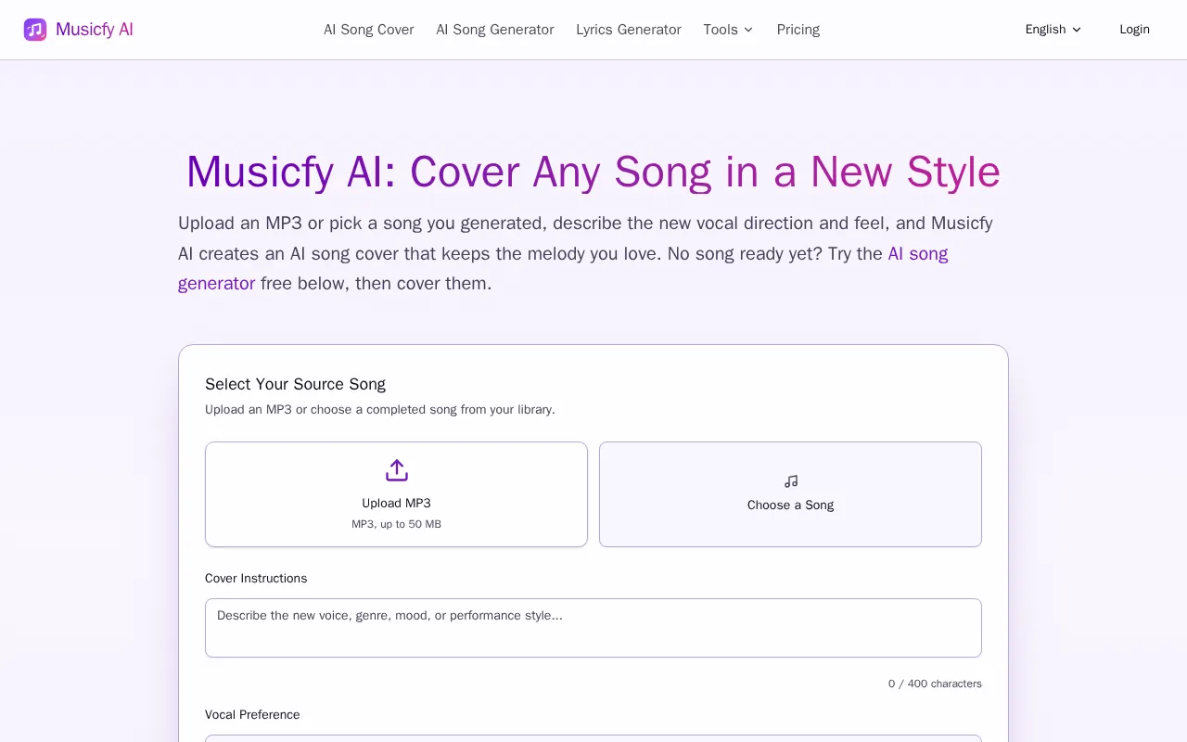Click the Musicfy AI brand name
The image size is (1187, 742).
click(95, 30)
